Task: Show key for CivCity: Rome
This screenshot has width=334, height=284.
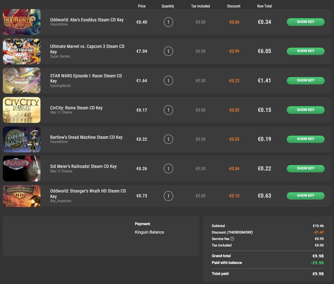Action: coord(306,110)
